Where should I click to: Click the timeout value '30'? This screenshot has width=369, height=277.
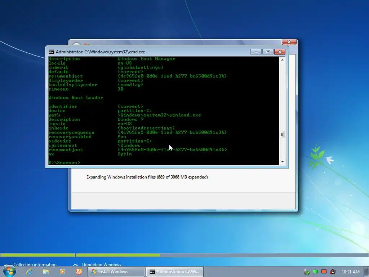click(x=120, y=89)
